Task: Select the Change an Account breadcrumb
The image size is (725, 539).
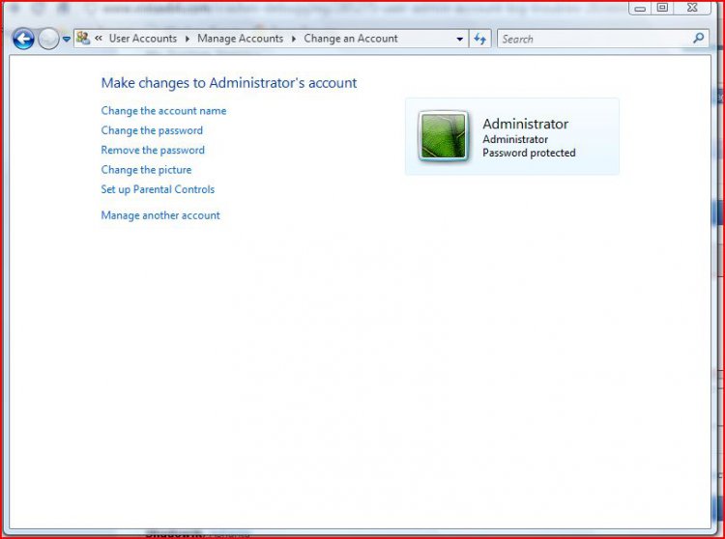Action: pos(350,39)
